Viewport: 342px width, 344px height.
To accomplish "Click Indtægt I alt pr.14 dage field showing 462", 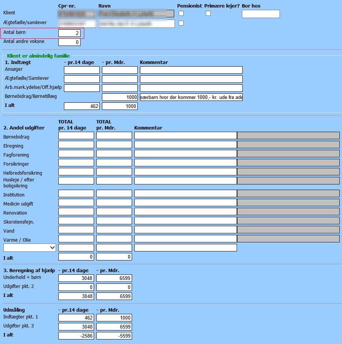I will click(x=82, y=106).
